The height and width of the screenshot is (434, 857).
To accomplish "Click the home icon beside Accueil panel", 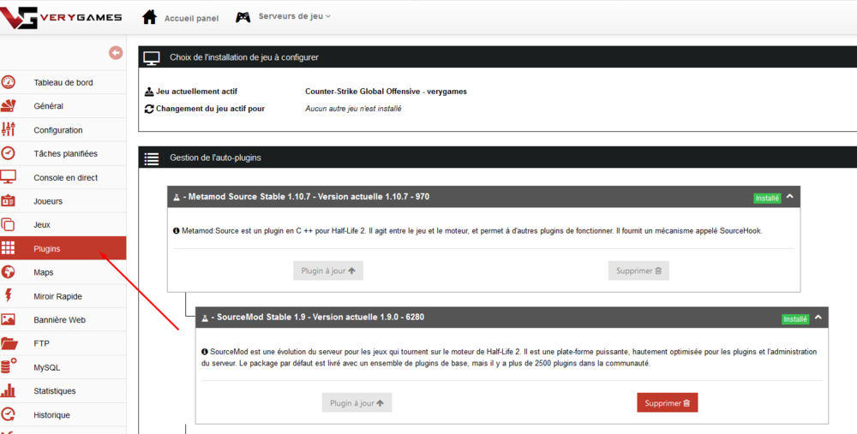I will tap(149, 17).
